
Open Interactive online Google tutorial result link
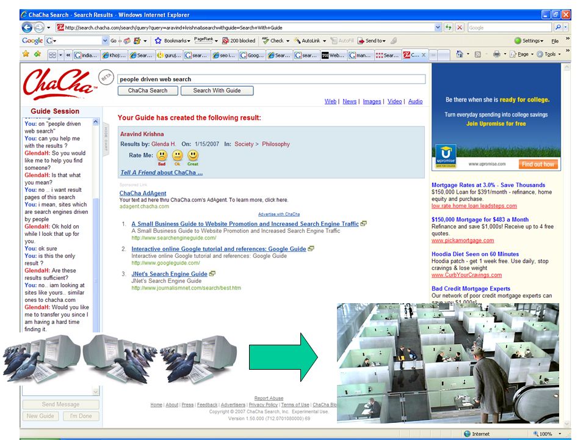pos(219,249)
